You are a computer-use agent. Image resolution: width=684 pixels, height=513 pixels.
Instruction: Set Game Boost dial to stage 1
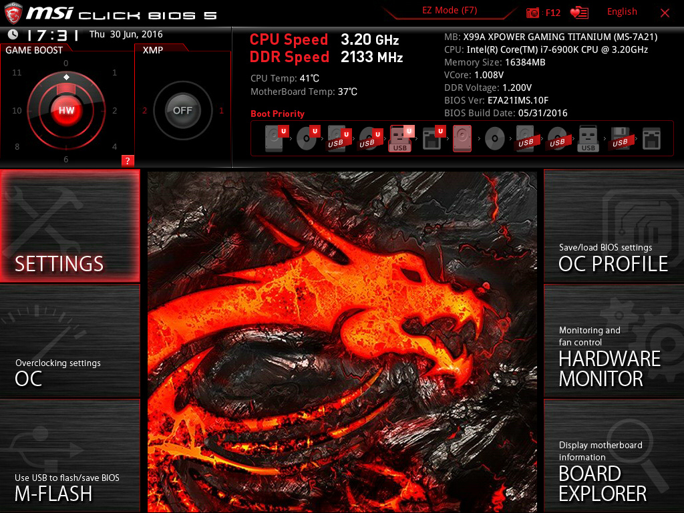pos(114,72)
